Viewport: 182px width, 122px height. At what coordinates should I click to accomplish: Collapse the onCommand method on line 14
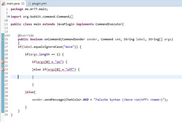click(x=9, y=35)
